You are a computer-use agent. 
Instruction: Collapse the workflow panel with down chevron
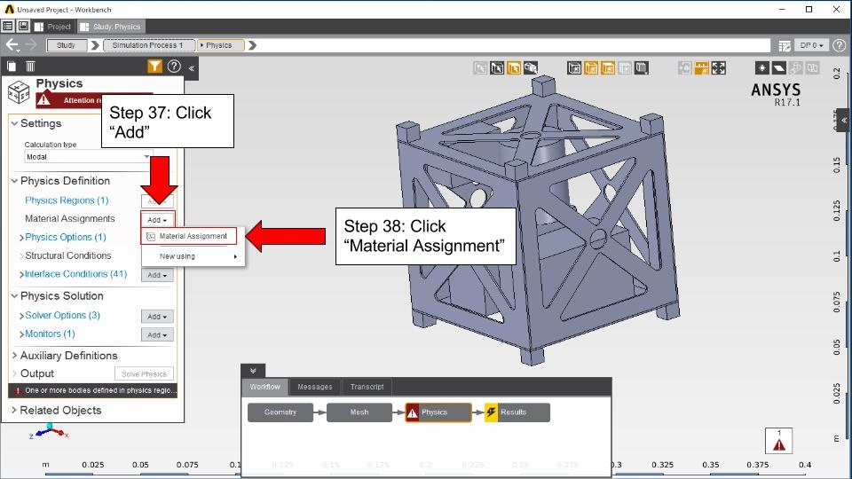tap(253, 371)
